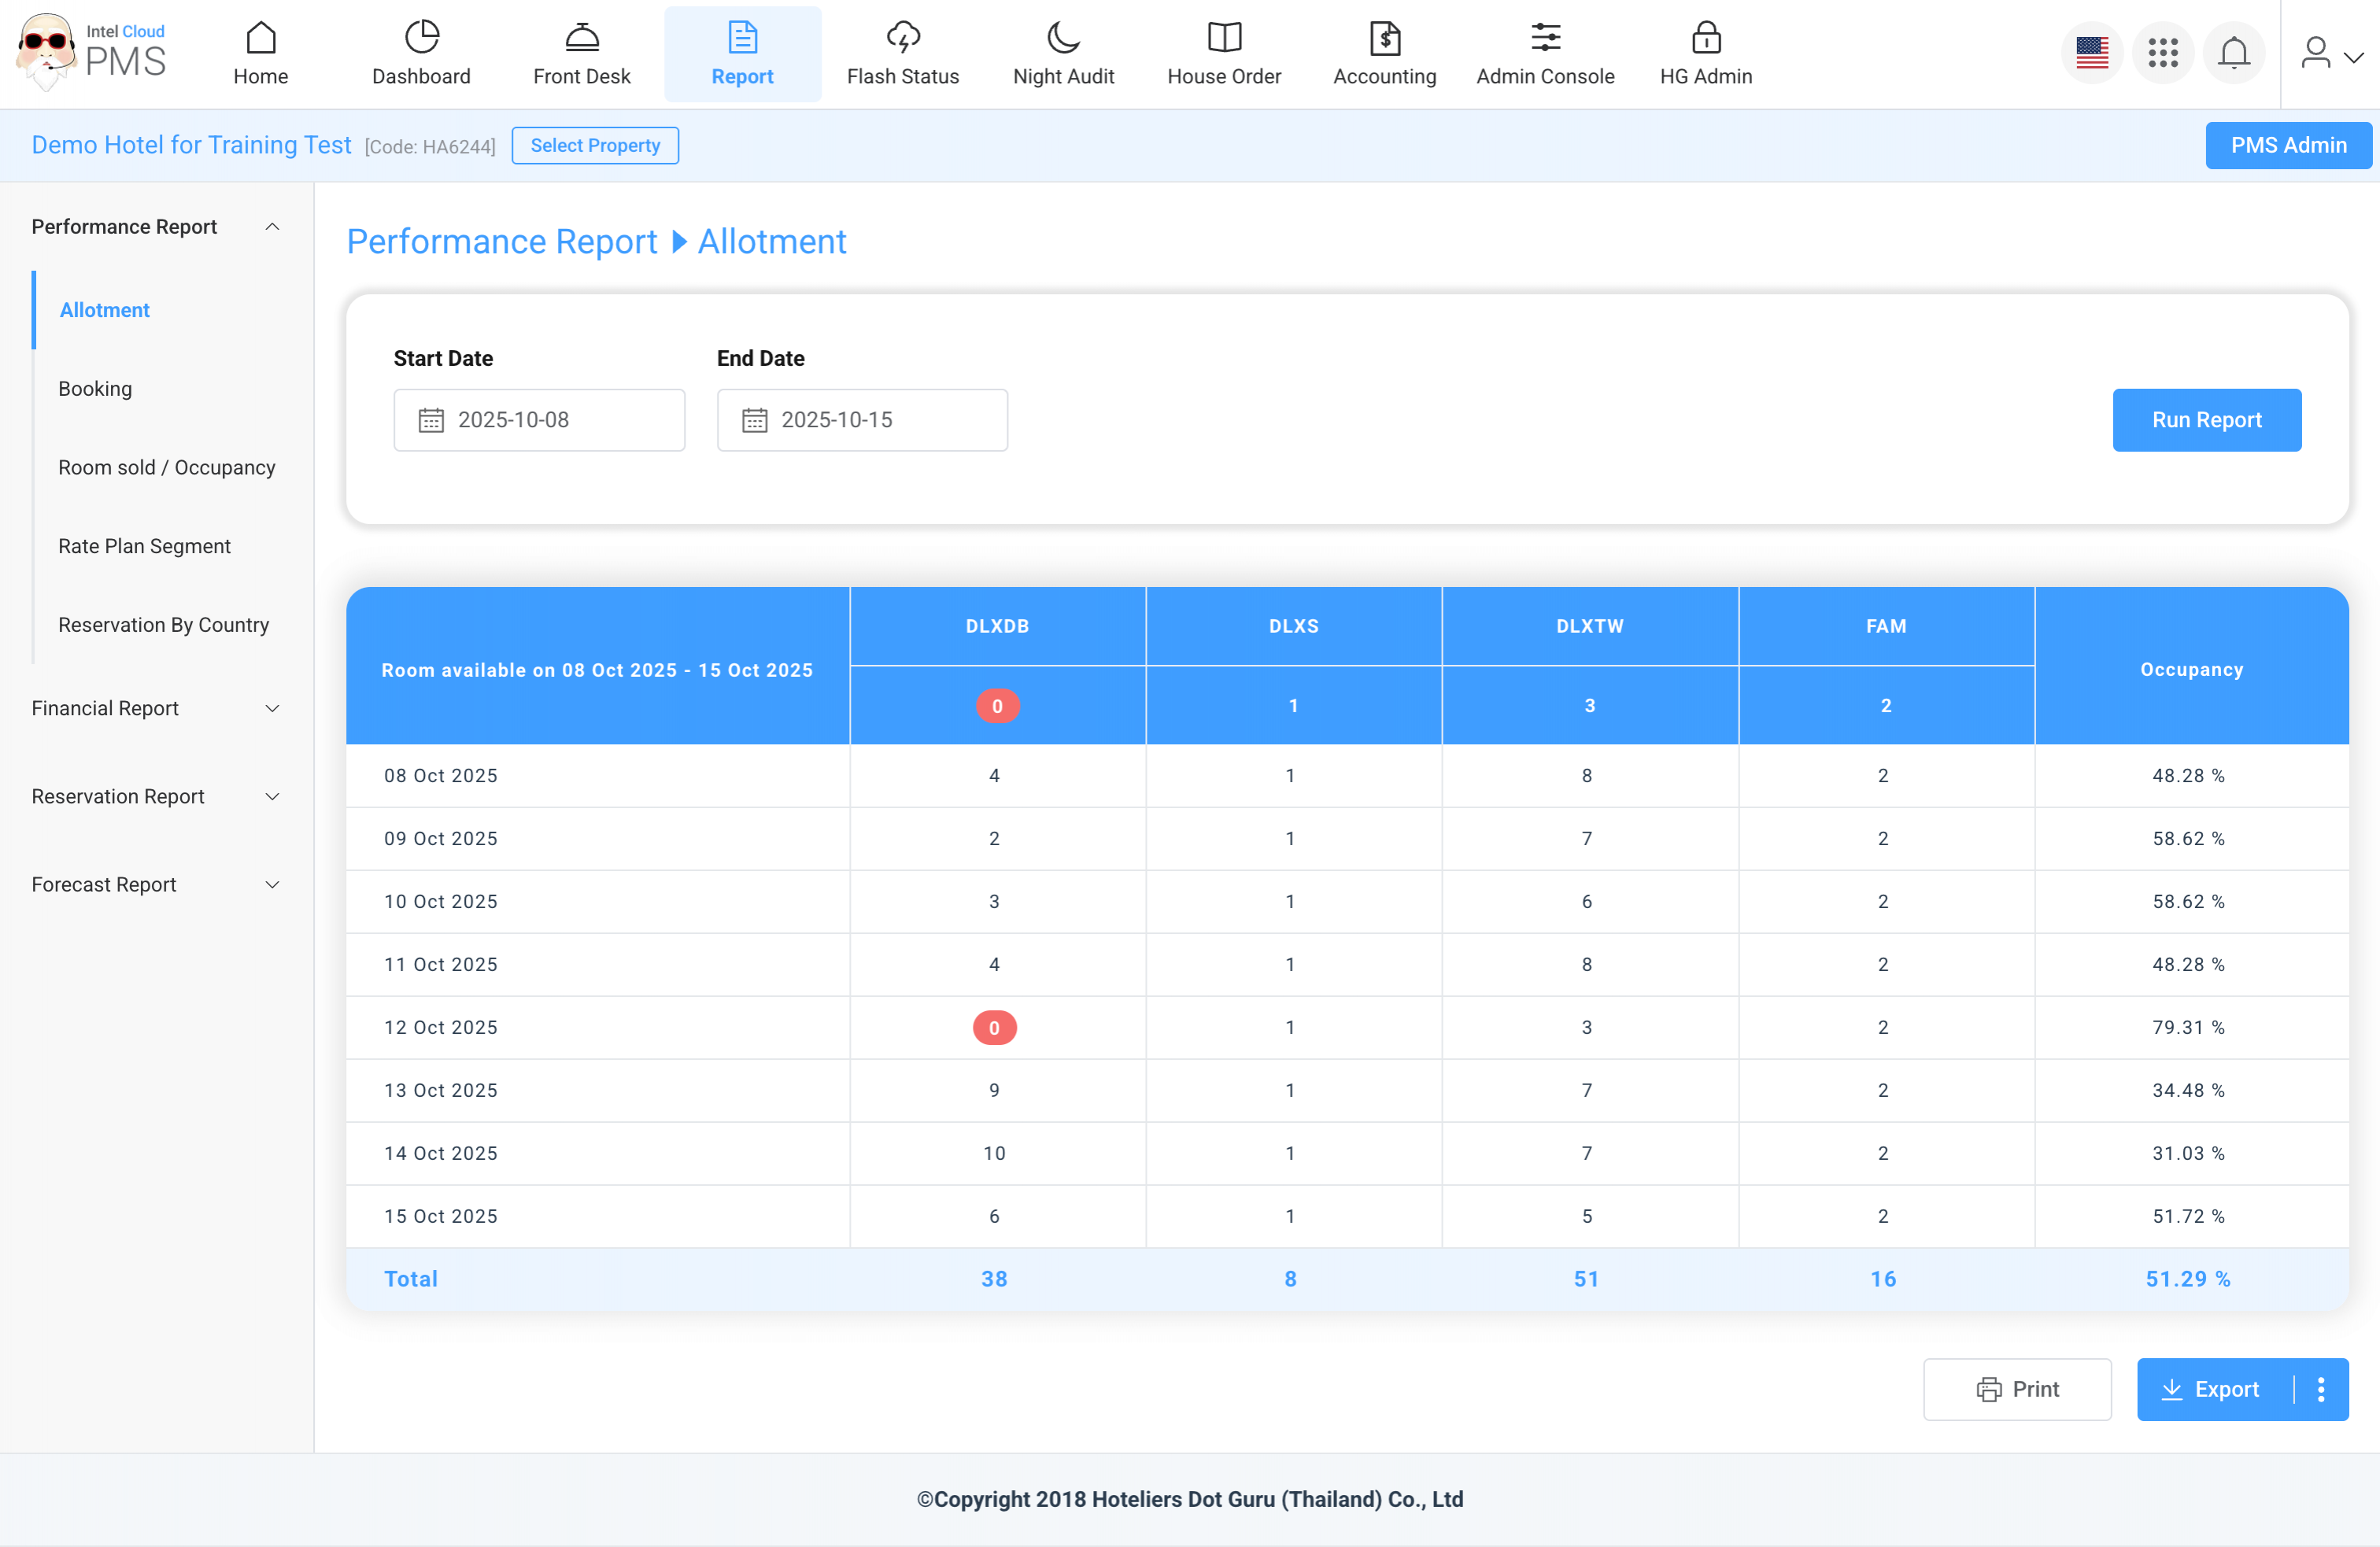Open the Accounting dollar document icon

(x=1384, y=38)
